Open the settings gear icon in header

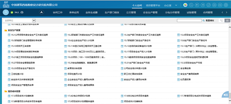coord(226,5)
